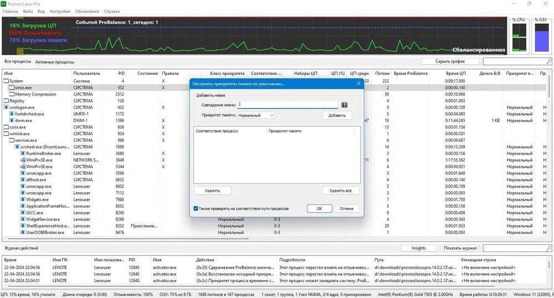554x298 pixels.
Task: Select the Memory Compression process row
Action: click(x=274, y=94)
